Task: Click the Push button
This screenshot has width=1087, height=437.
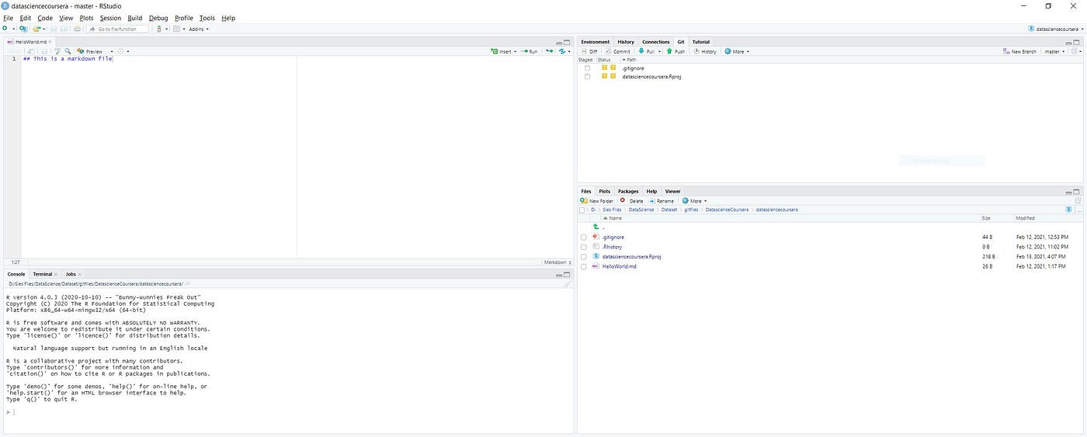Action: click(x=675, y=51)
